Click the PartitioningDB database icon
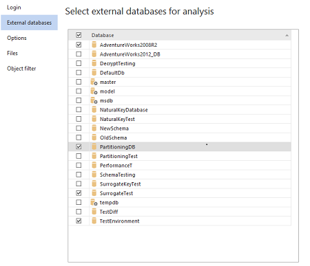This screenshot has height=266, width=310. tap(94, 146)
